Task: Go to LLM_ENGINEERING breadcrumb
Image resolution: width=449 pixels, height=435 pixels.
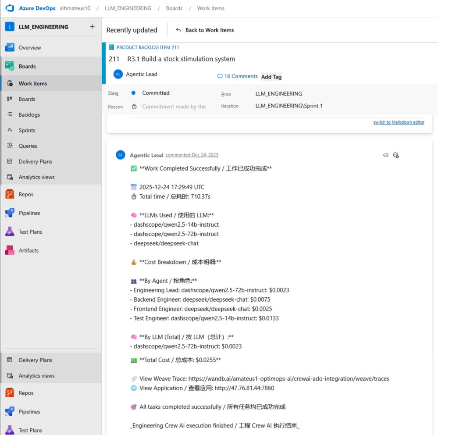Action: point(128,8)
